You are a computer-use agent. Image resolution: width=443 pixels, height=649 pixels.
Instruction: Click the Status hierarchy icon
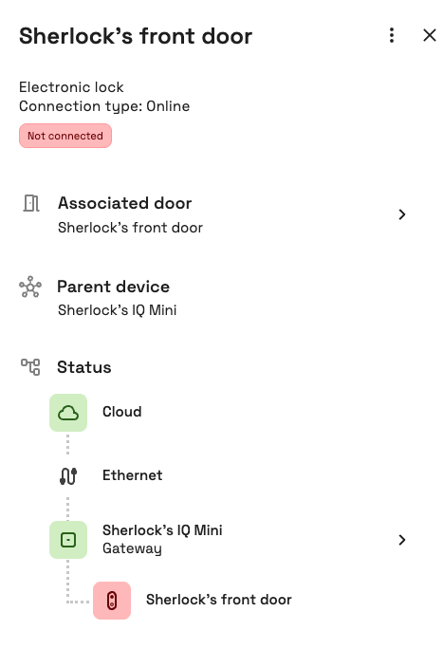pos(30,367)
